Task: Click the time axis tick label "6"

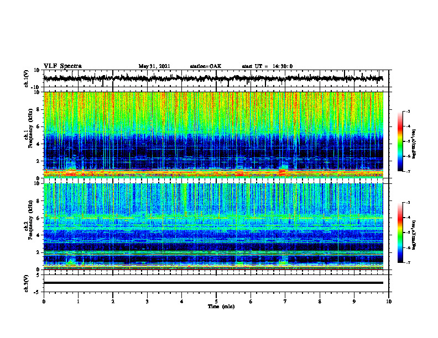Action: tap(251, 302)
